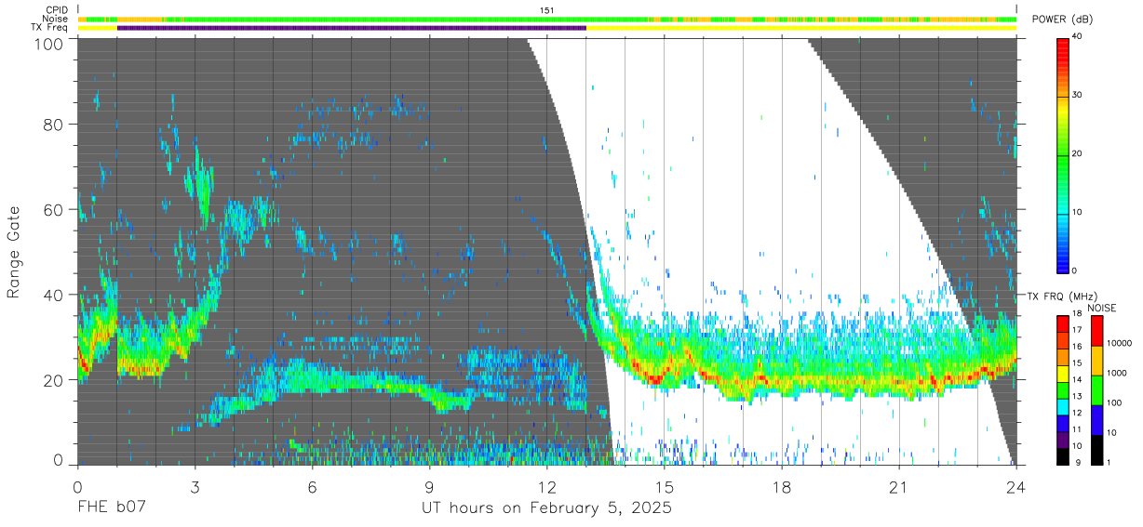1143x527 pixels.
Task: Click the NOISE color scale legend
Action: [1096, 390]
